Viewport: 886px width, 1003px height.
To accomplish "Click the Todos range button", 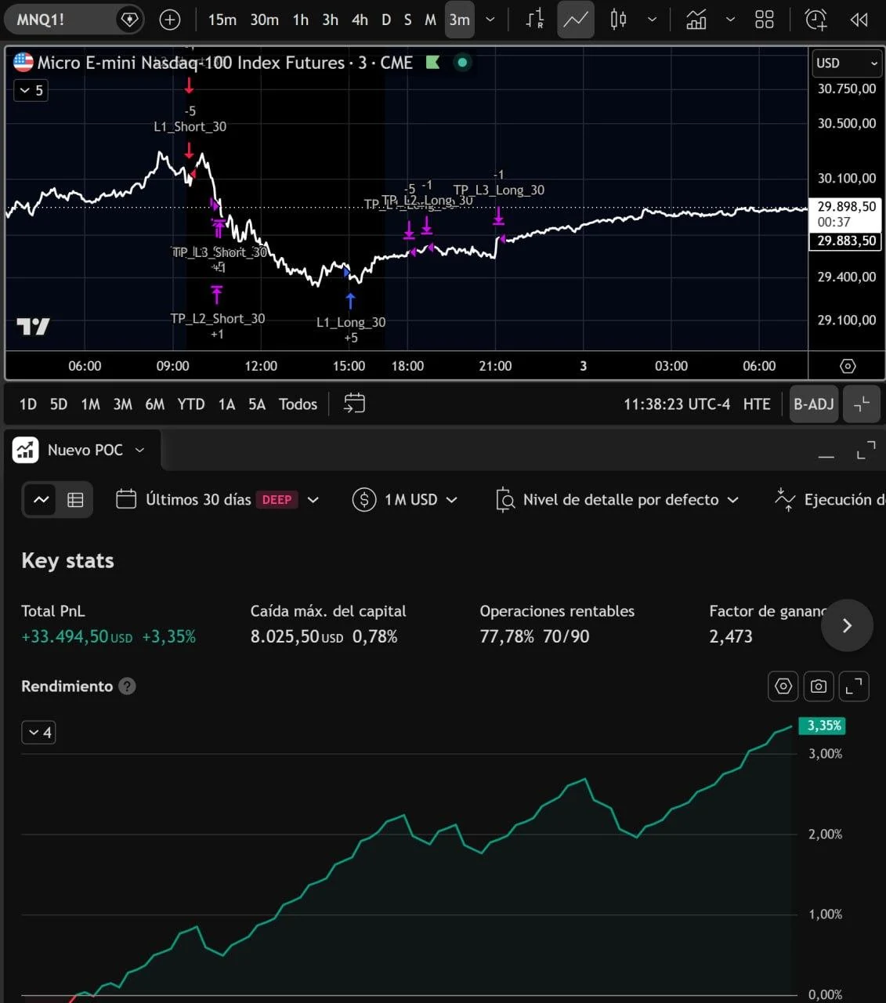I will (298, 404).
